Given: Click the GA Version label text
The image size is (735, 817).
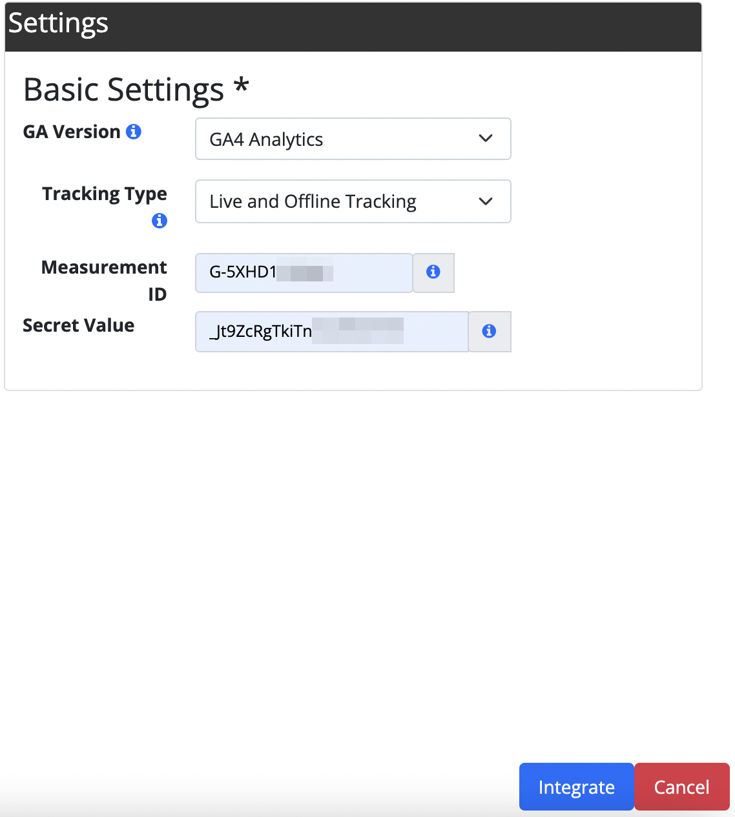Looking at the screenshot, I should coord(72,132).
